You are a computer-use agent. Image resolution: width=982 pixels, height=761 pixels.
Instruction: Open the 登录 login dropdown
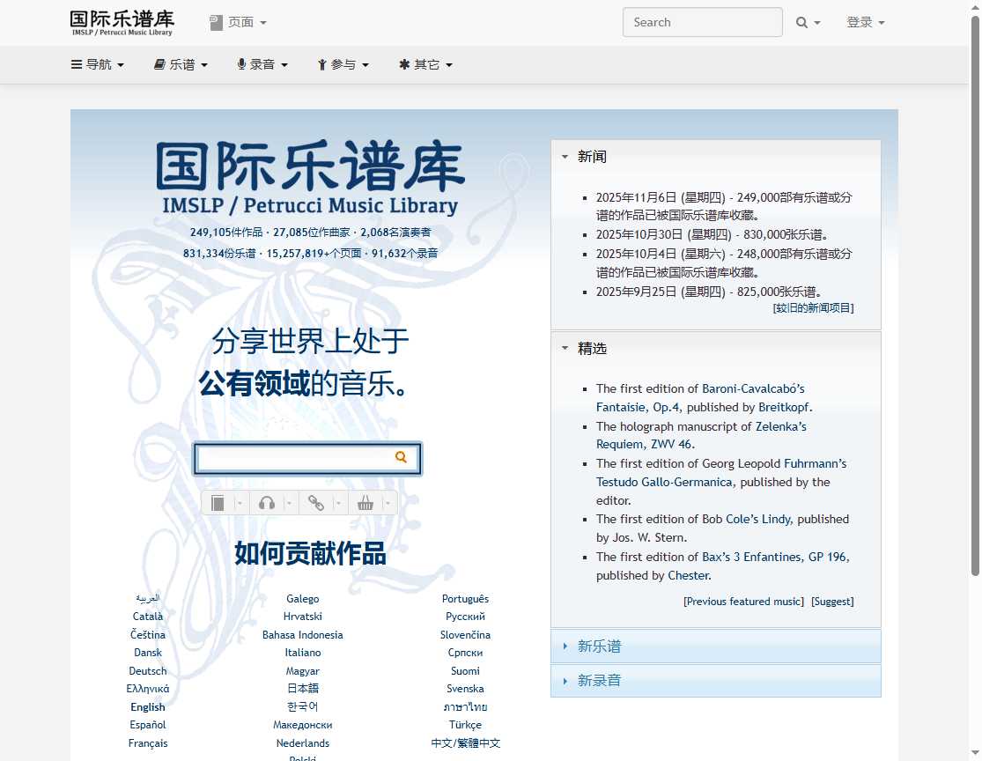tap(865, 23)
